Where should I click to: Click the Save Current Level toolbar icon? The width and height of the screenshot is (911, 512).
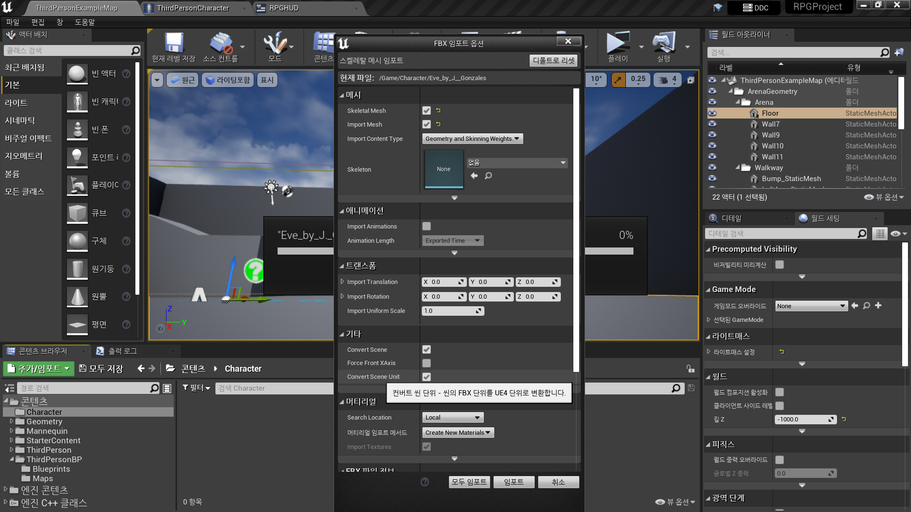pyautogui.click(x=174, y=43)
